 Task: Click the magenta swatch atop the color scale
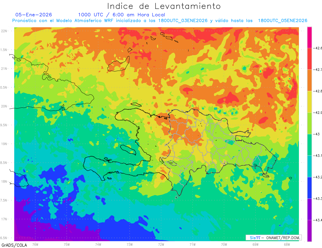click(x=309, y=37)
